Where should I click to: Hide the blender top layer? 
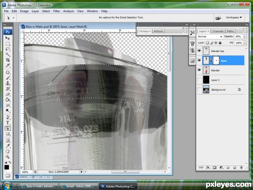[199, 51]
